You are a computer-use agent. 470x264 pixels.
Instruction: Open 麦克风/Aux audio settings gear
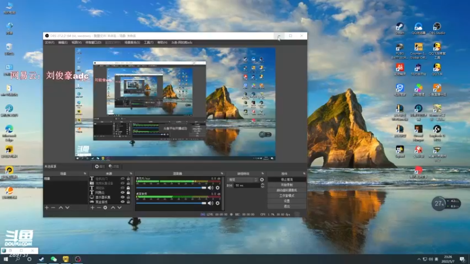[217, 188]
